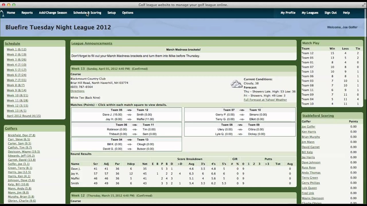
Task: Open My Profile page
Action: (x=288, y=13)
